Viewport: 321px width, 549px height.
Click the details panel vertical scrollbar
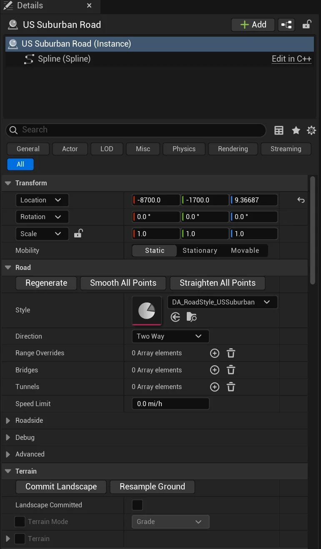coord(313,231)
